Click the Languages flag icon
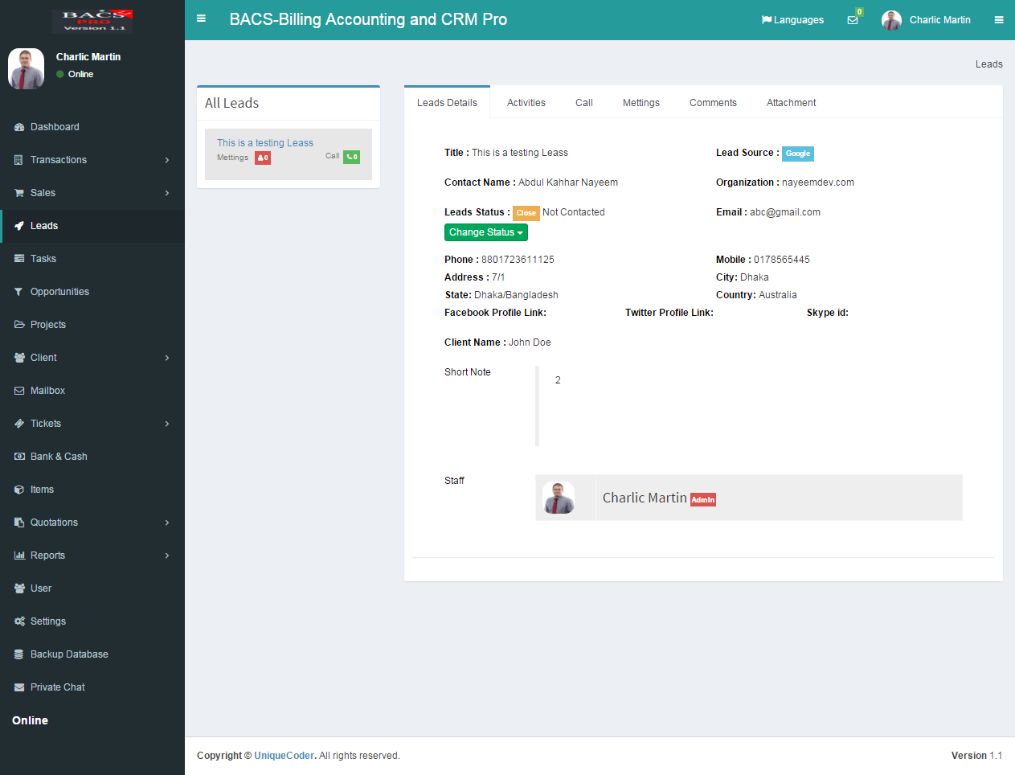Screen dimensions: 1015x775 [767, 20]
